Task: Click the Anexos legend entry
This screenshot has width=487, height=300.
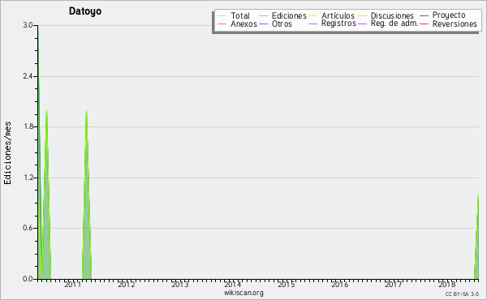Action: coord(237,24)
